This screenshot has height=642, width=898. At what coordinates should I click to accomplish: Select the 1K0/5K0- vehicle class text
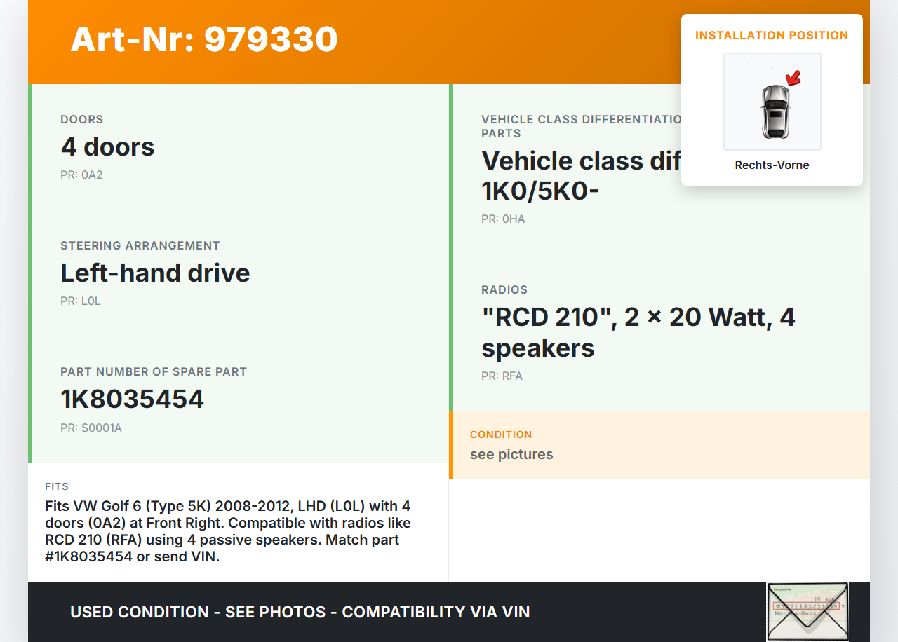coord(540,191)
